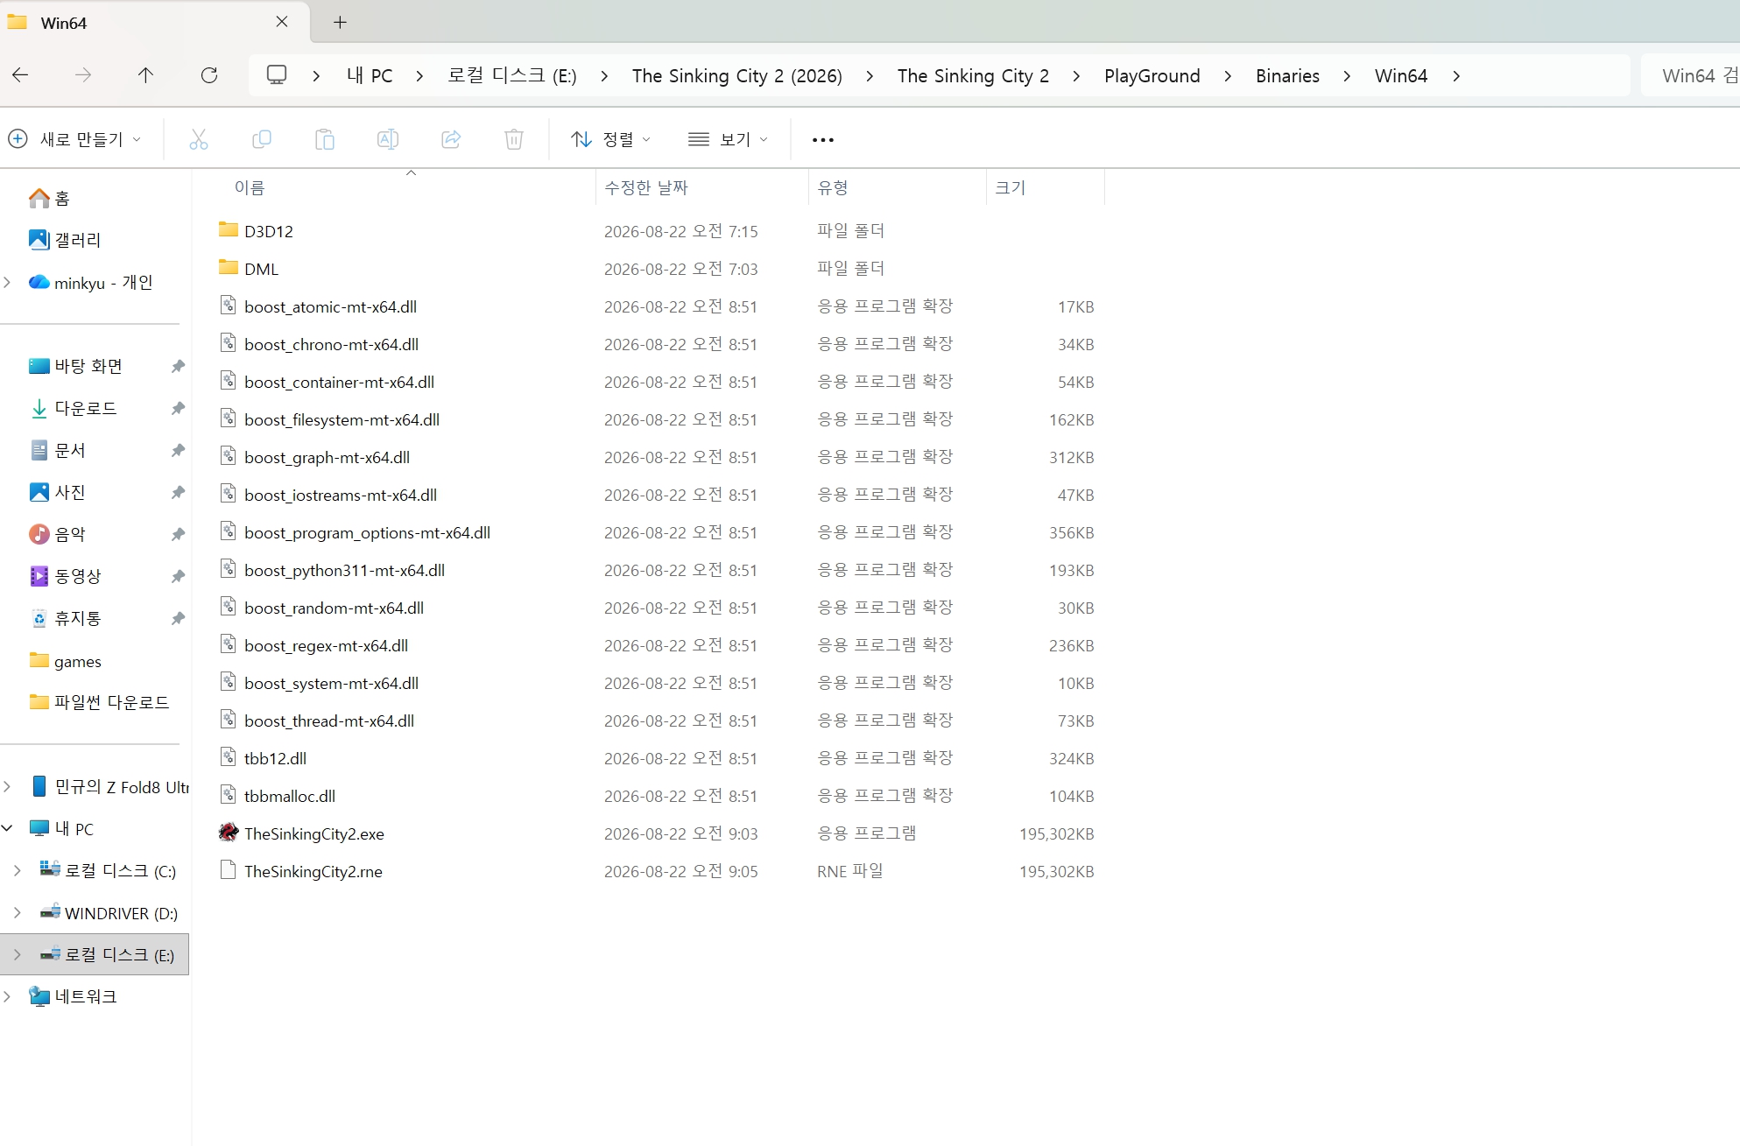The width and height of the screenshot is (1740, 1146).
Task: Open the 정렬 sort dropdown
Action: pyautogui.click(x=610, y=139)
